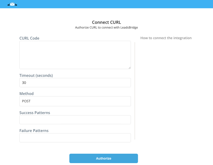Click the Timeout (seconds) label
213x165 pixels.
point(36,75)
